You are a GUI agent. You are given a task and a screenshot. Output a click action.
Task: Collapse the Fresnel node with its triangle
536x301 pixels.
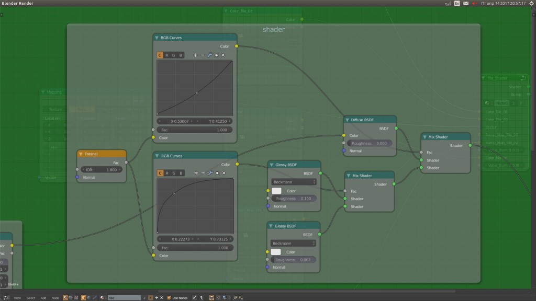coord(80,154)
